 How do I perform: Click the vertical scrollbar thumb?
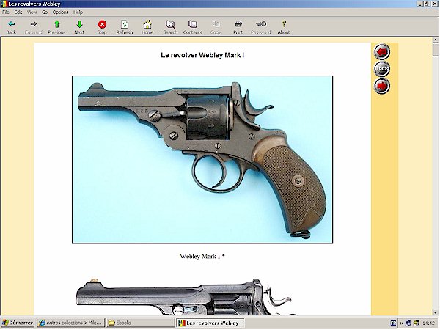435,50
